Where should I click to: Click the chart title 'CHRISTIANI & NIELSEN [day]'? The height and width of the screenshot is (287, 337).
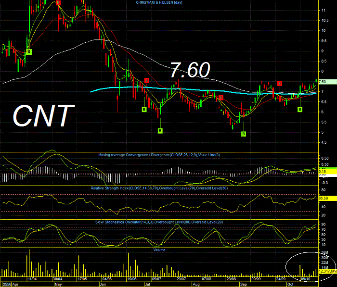(159, 2)
